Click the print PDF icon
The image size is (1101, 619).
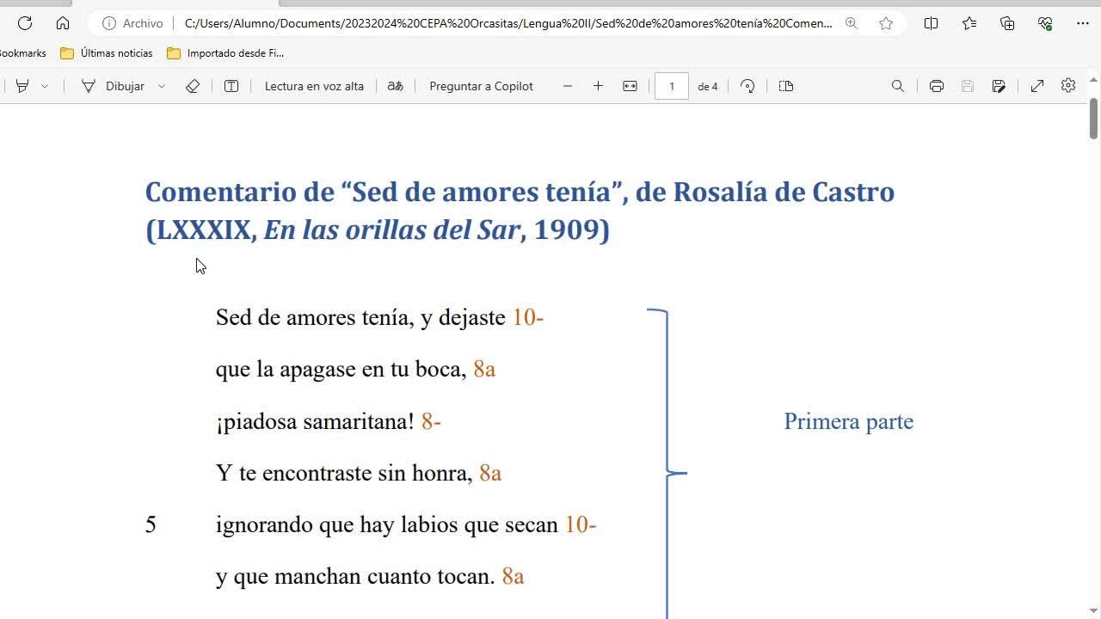[936, 86]
